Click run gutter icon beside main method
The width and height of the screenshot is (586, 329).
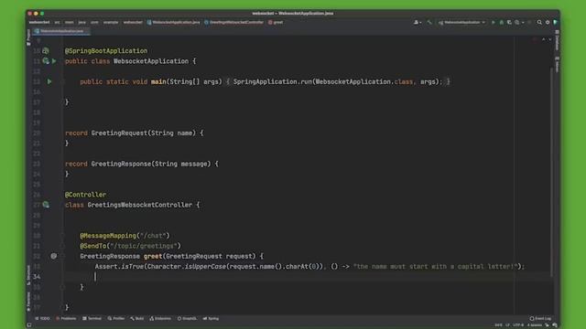pyautogui.click(x=49, y=81)
